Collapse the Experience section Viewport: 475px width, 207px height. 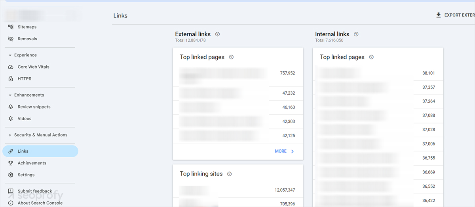10,55
